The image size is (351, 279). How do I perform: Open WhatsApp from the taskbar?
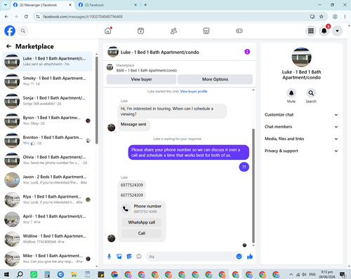[34, 274]
